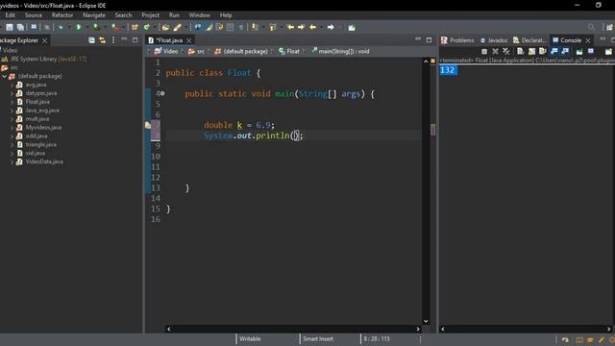615x346 pixels.
Task: Minimize the Package Explorer panel
Action: point(124,39)
